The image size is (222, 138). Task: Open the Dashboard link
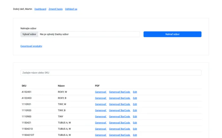point(40,9)
